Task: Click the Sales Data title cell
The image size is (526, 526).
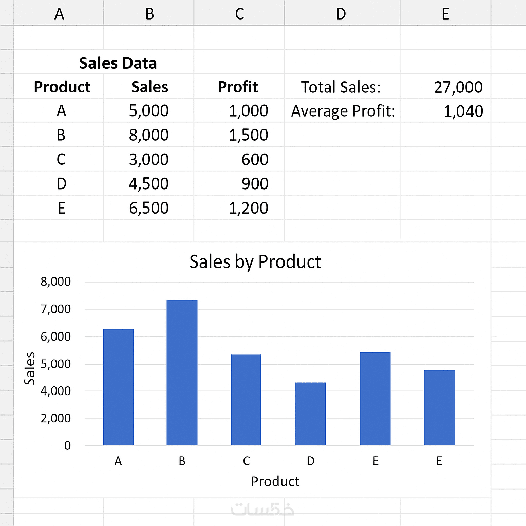Action: (118, 63)
